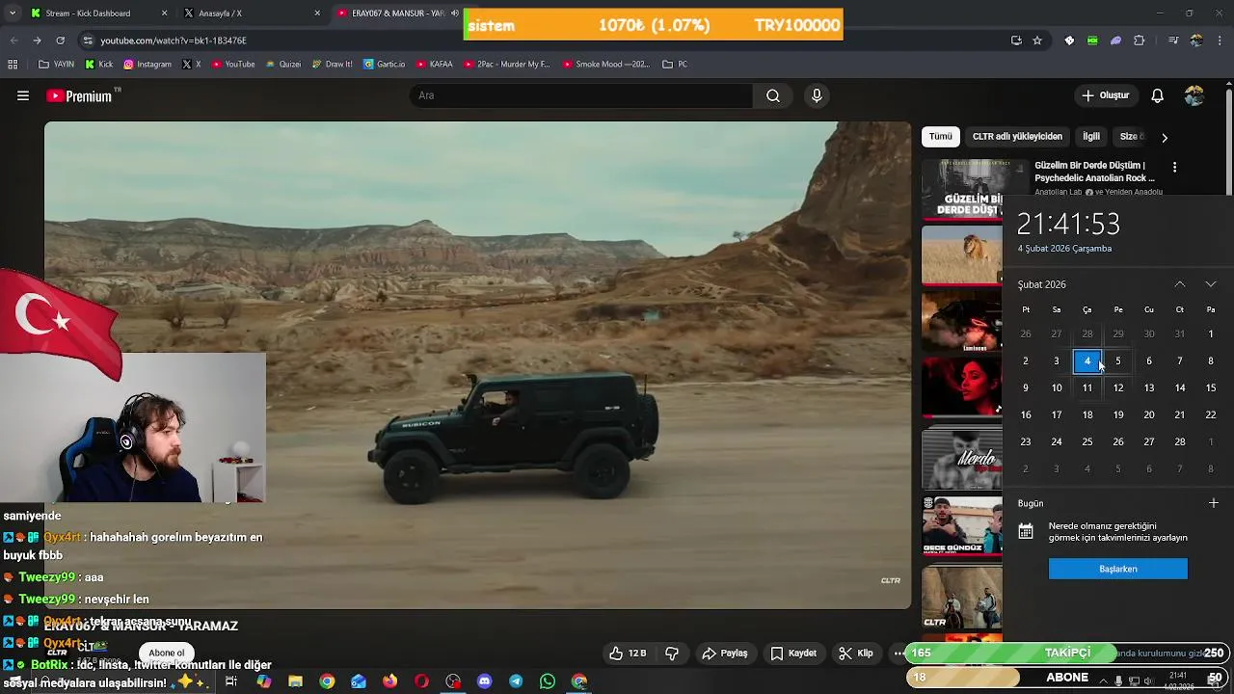Click the YouTube search field Ara
Image resolution: width=1234 pixels, height=694 pixels.
tap(581, 95)
